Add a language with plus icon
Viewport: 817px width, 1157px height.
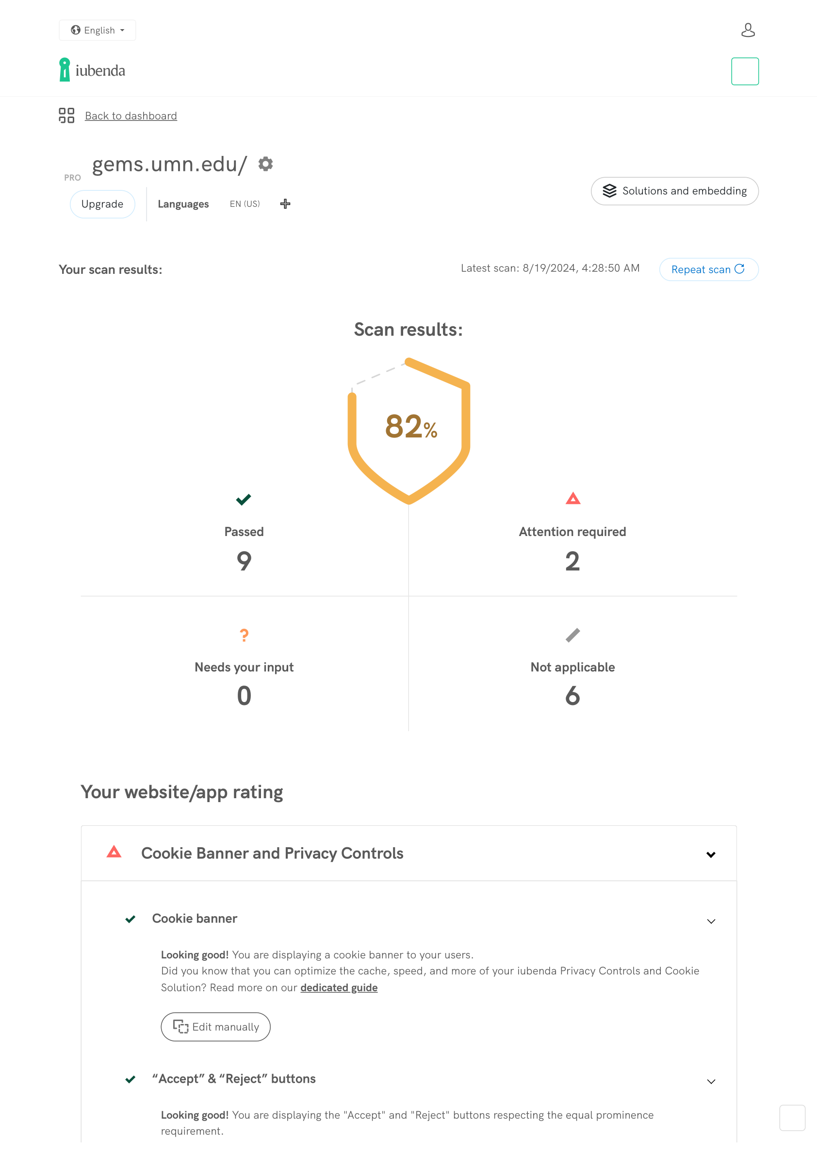pyautogui.click(x=285, y=203)
